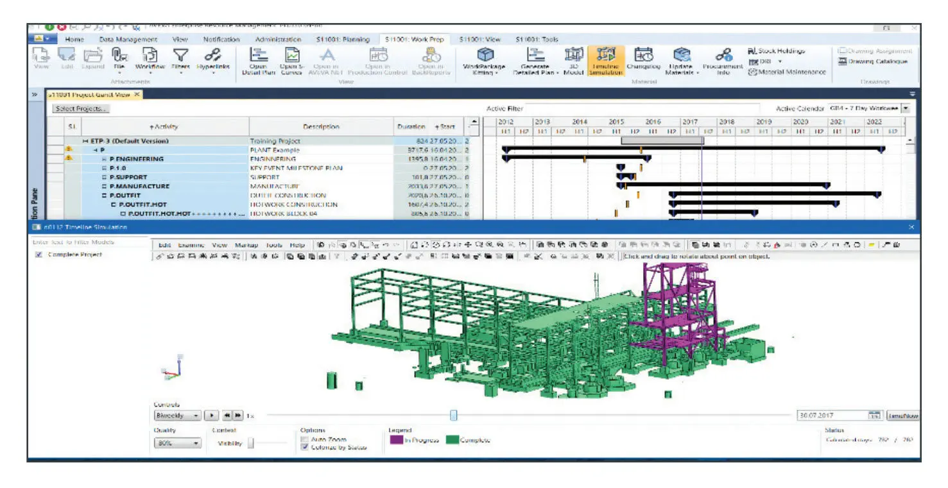Viewport: 948px width, 488px height.
Task: Click the Hyperlinks attachment icon
Action: (x=213, y=60)
